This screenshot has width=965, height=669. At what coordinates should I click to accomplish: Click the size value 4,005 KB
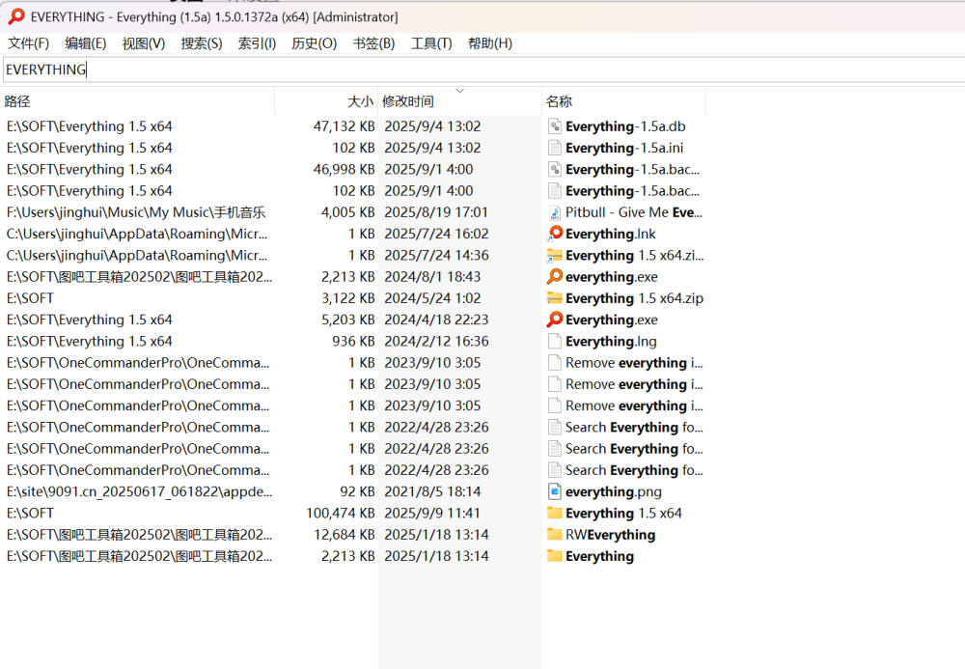coord(347,212)
